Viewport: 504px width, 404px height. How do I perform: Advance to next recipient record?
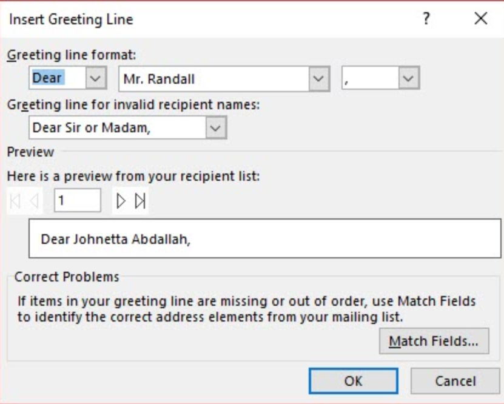coord(121,201)
